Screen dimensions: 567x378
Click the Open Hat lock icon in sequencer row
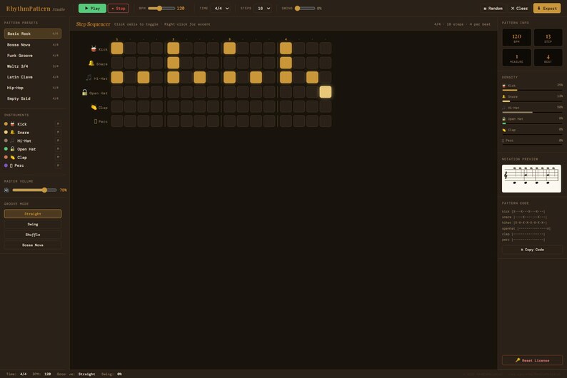(x=84, y=93)
